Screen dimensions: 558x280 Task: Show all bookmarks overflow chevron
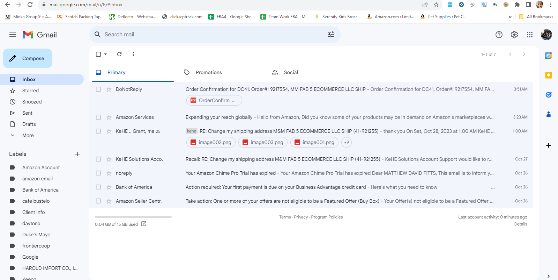point(510,17)
